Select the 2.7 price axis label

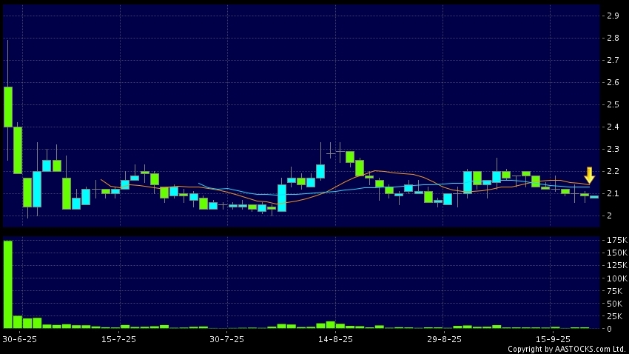pyautogui.click(x=612, y=60)
